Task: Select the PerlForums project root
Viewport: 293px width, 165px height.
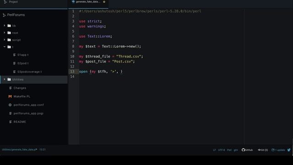Action: click(16, 15)
